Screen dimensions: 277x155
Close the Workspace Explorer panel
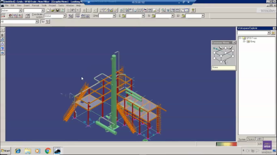(x=274, y=28)
